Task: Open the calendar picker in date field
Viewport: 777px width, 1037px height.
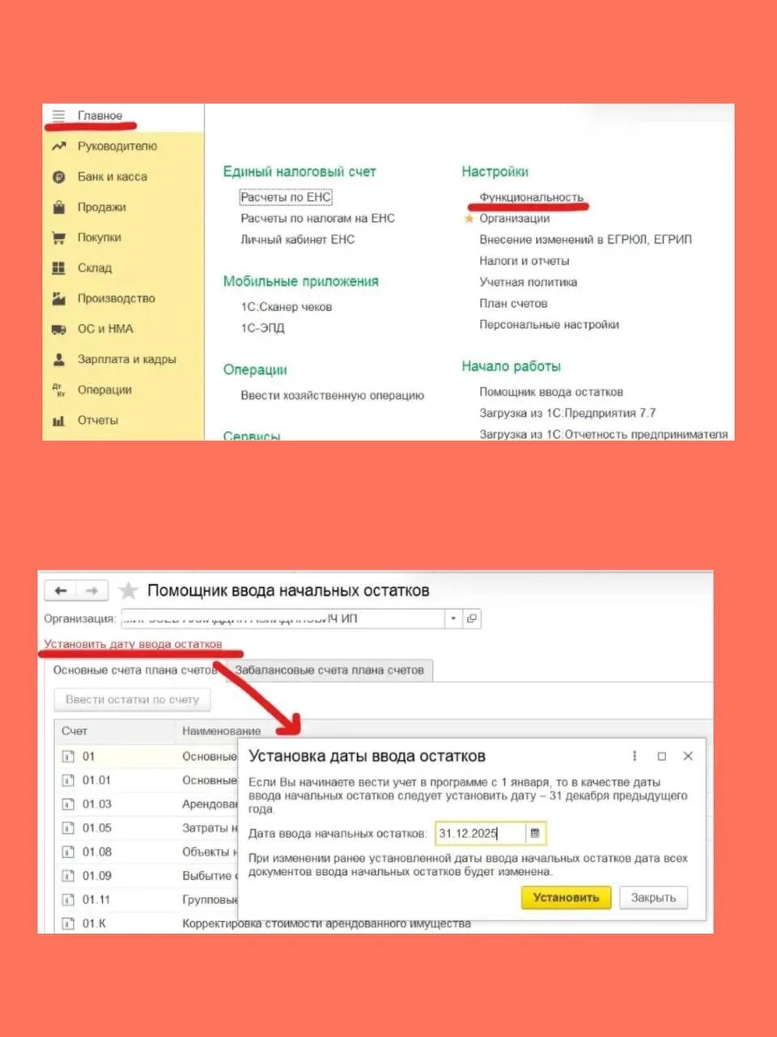Action: (535, 833)
